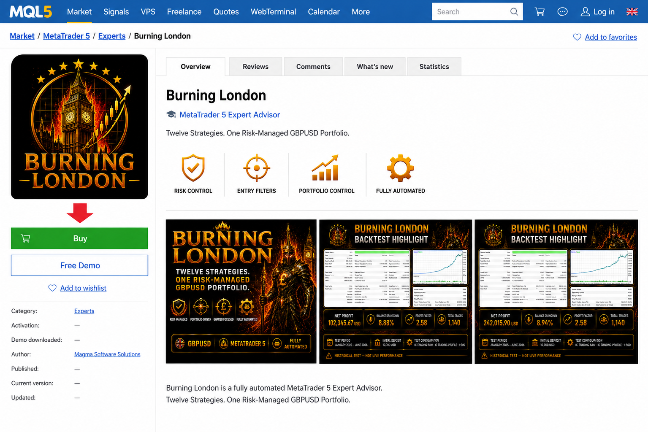Open the Twelve Strategies promo screenshot
The image size is (648, 432).
pos(241,291)
